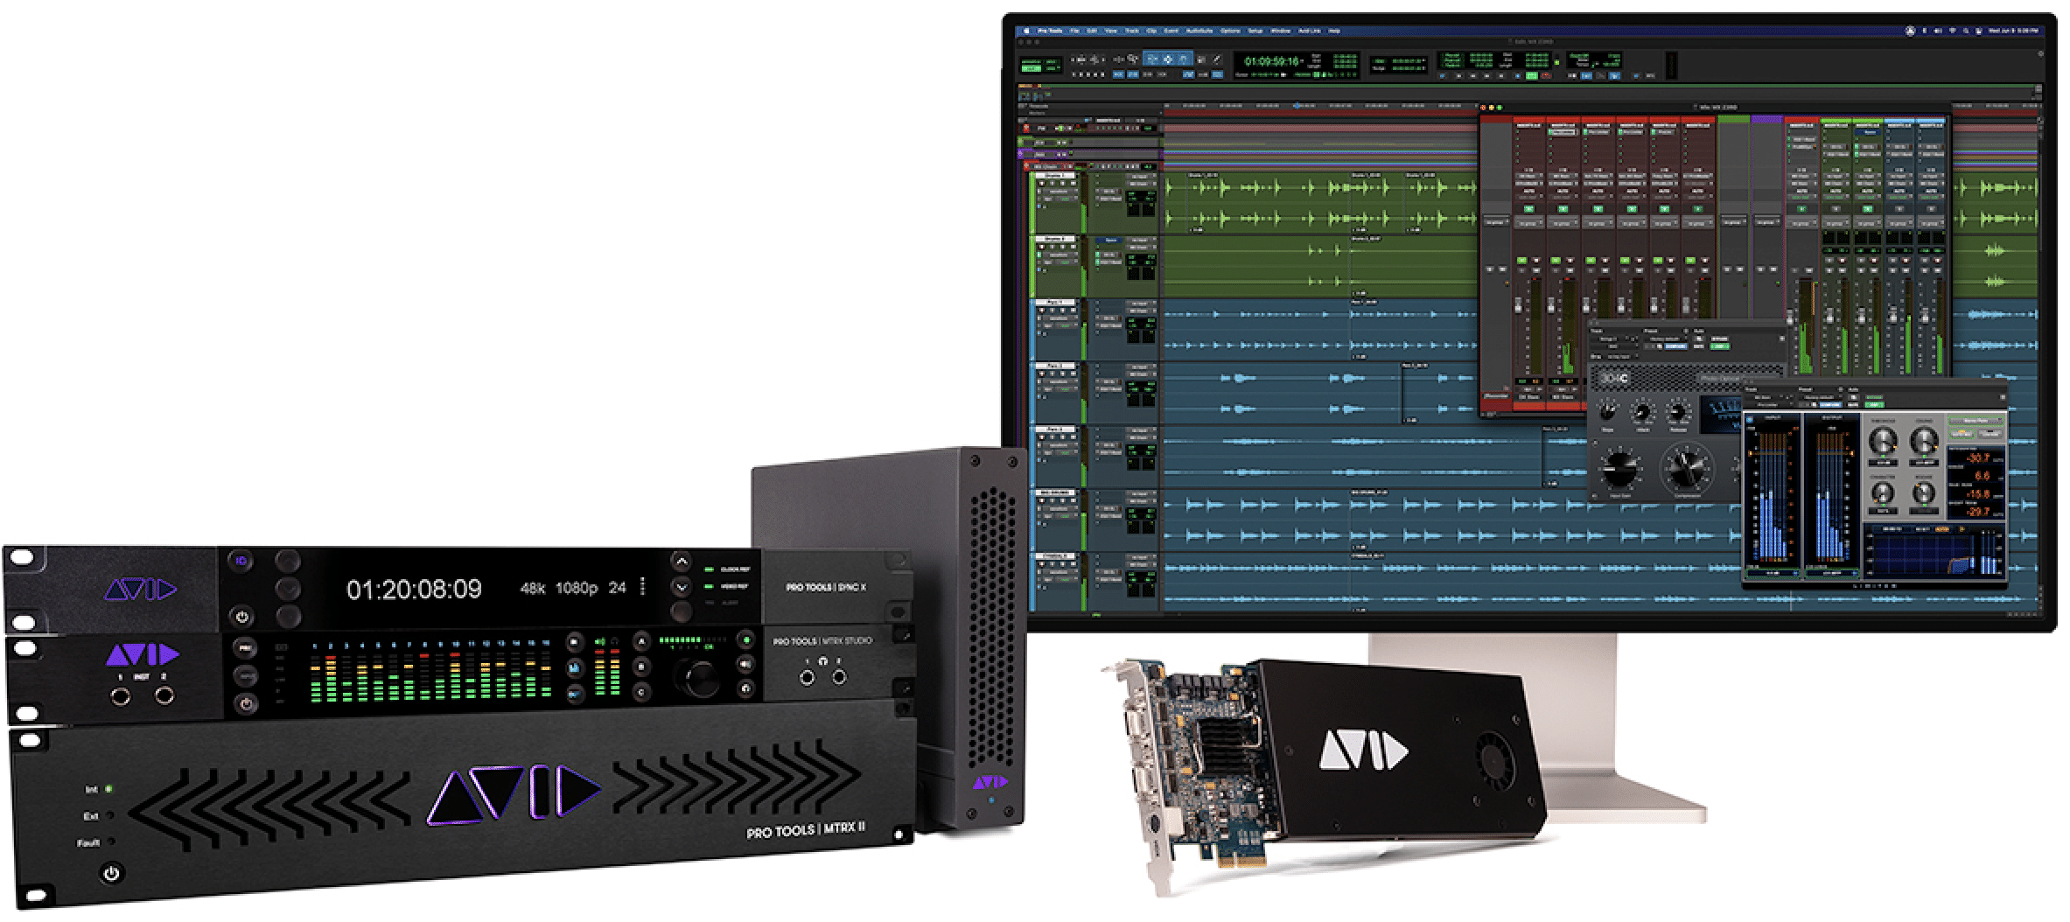Open the Apple menu on the monitor
Image resolution: width=2070 pixels, height=922 pixels.
point(1026,31)
